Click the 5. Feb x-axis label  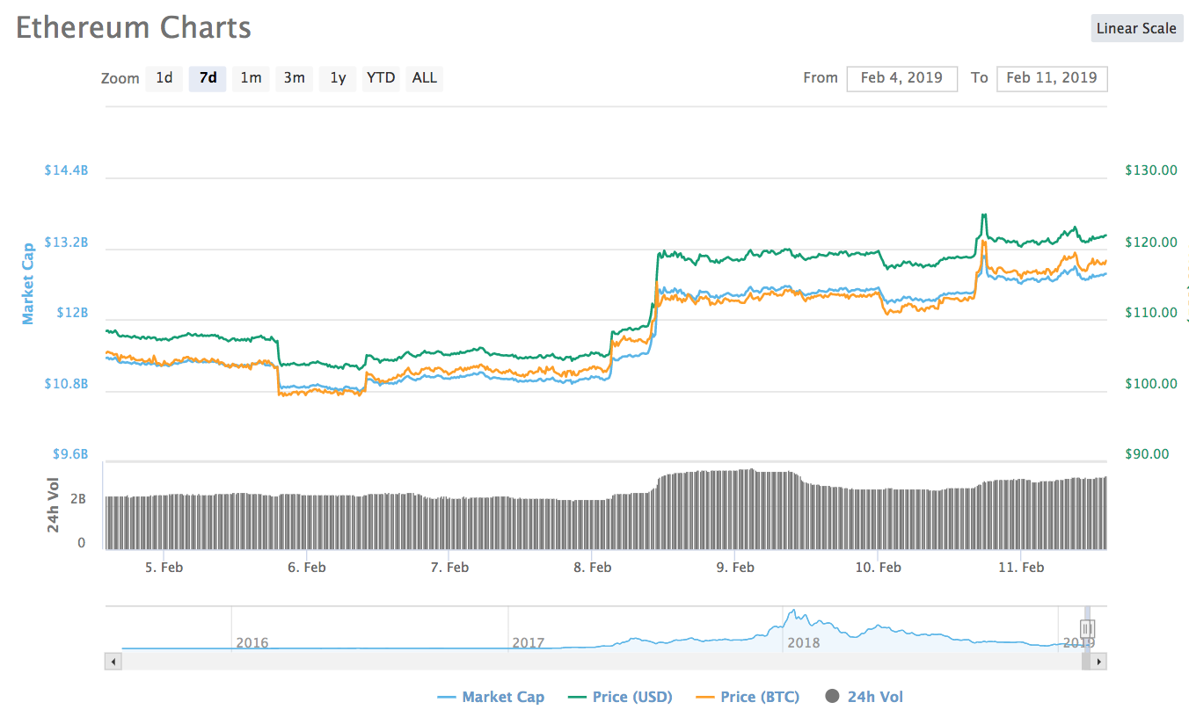coord(164,567)
